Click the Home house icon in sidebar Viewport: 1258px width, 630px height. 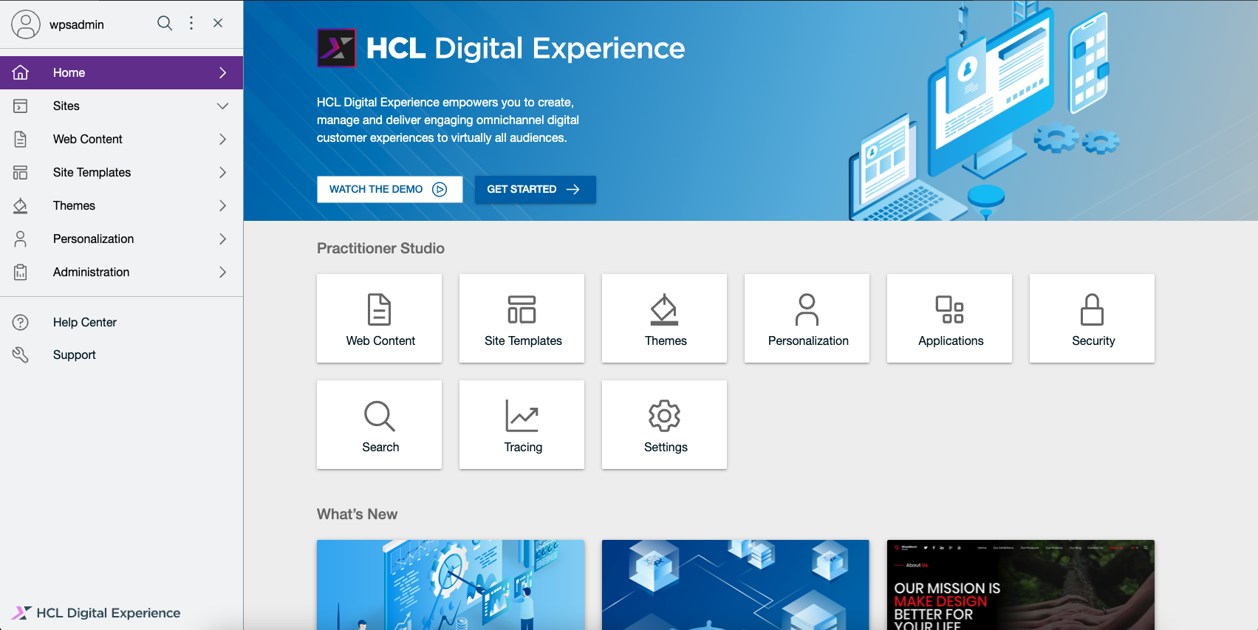pos(21,72)
